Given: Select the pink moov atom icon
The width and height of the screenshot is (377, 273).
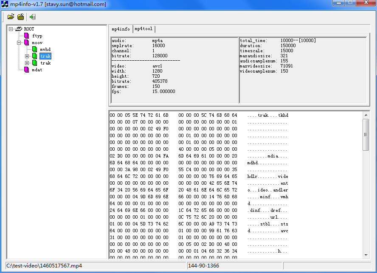Looking at the screenshot, I should click(26, 42).
